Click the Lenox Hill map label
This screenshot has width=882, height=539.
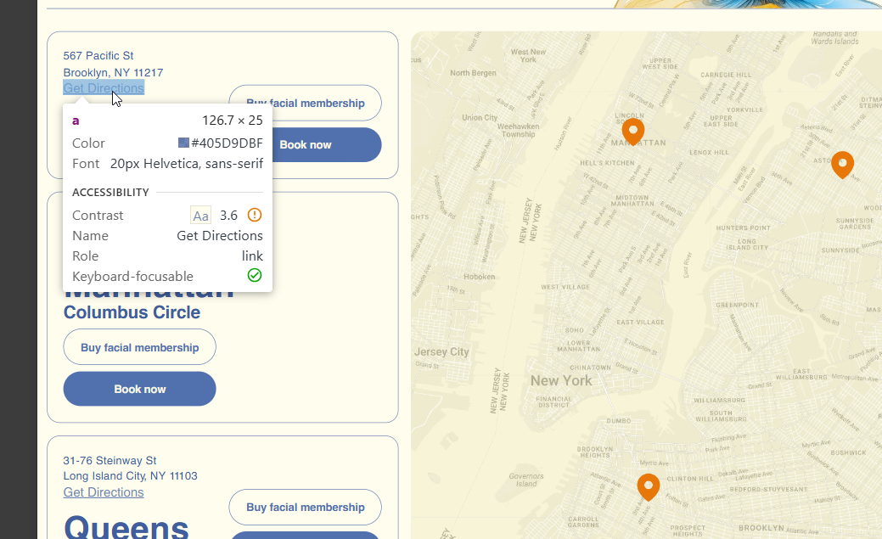click(709, 153)
